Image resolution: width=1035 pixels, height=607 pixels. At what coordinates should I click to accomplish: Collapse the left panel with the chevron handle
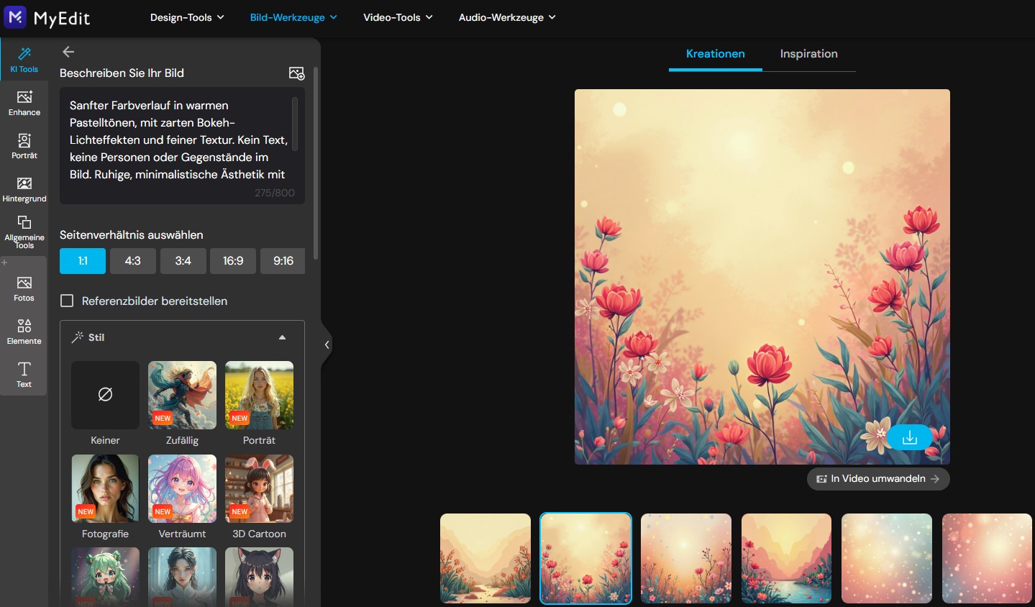point(327,345)
